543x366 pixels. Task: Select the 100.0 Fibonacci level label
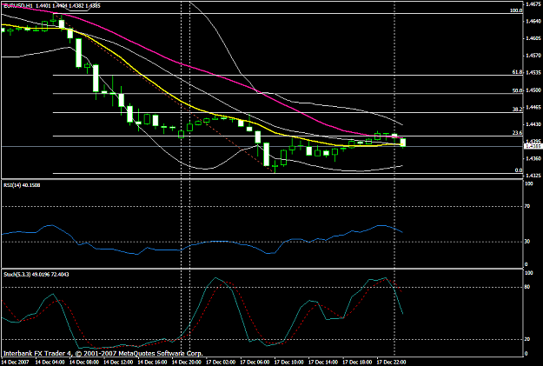point(516,10)
